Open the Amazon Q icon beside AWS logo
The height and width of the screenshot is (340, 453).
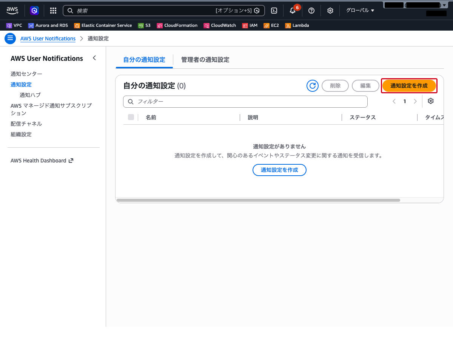(x=34, y=11)
